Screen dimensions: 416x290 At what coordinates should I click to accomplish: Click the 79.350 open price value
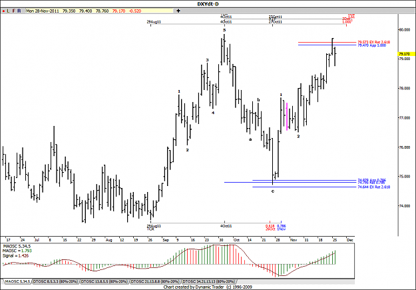point(69,11)
